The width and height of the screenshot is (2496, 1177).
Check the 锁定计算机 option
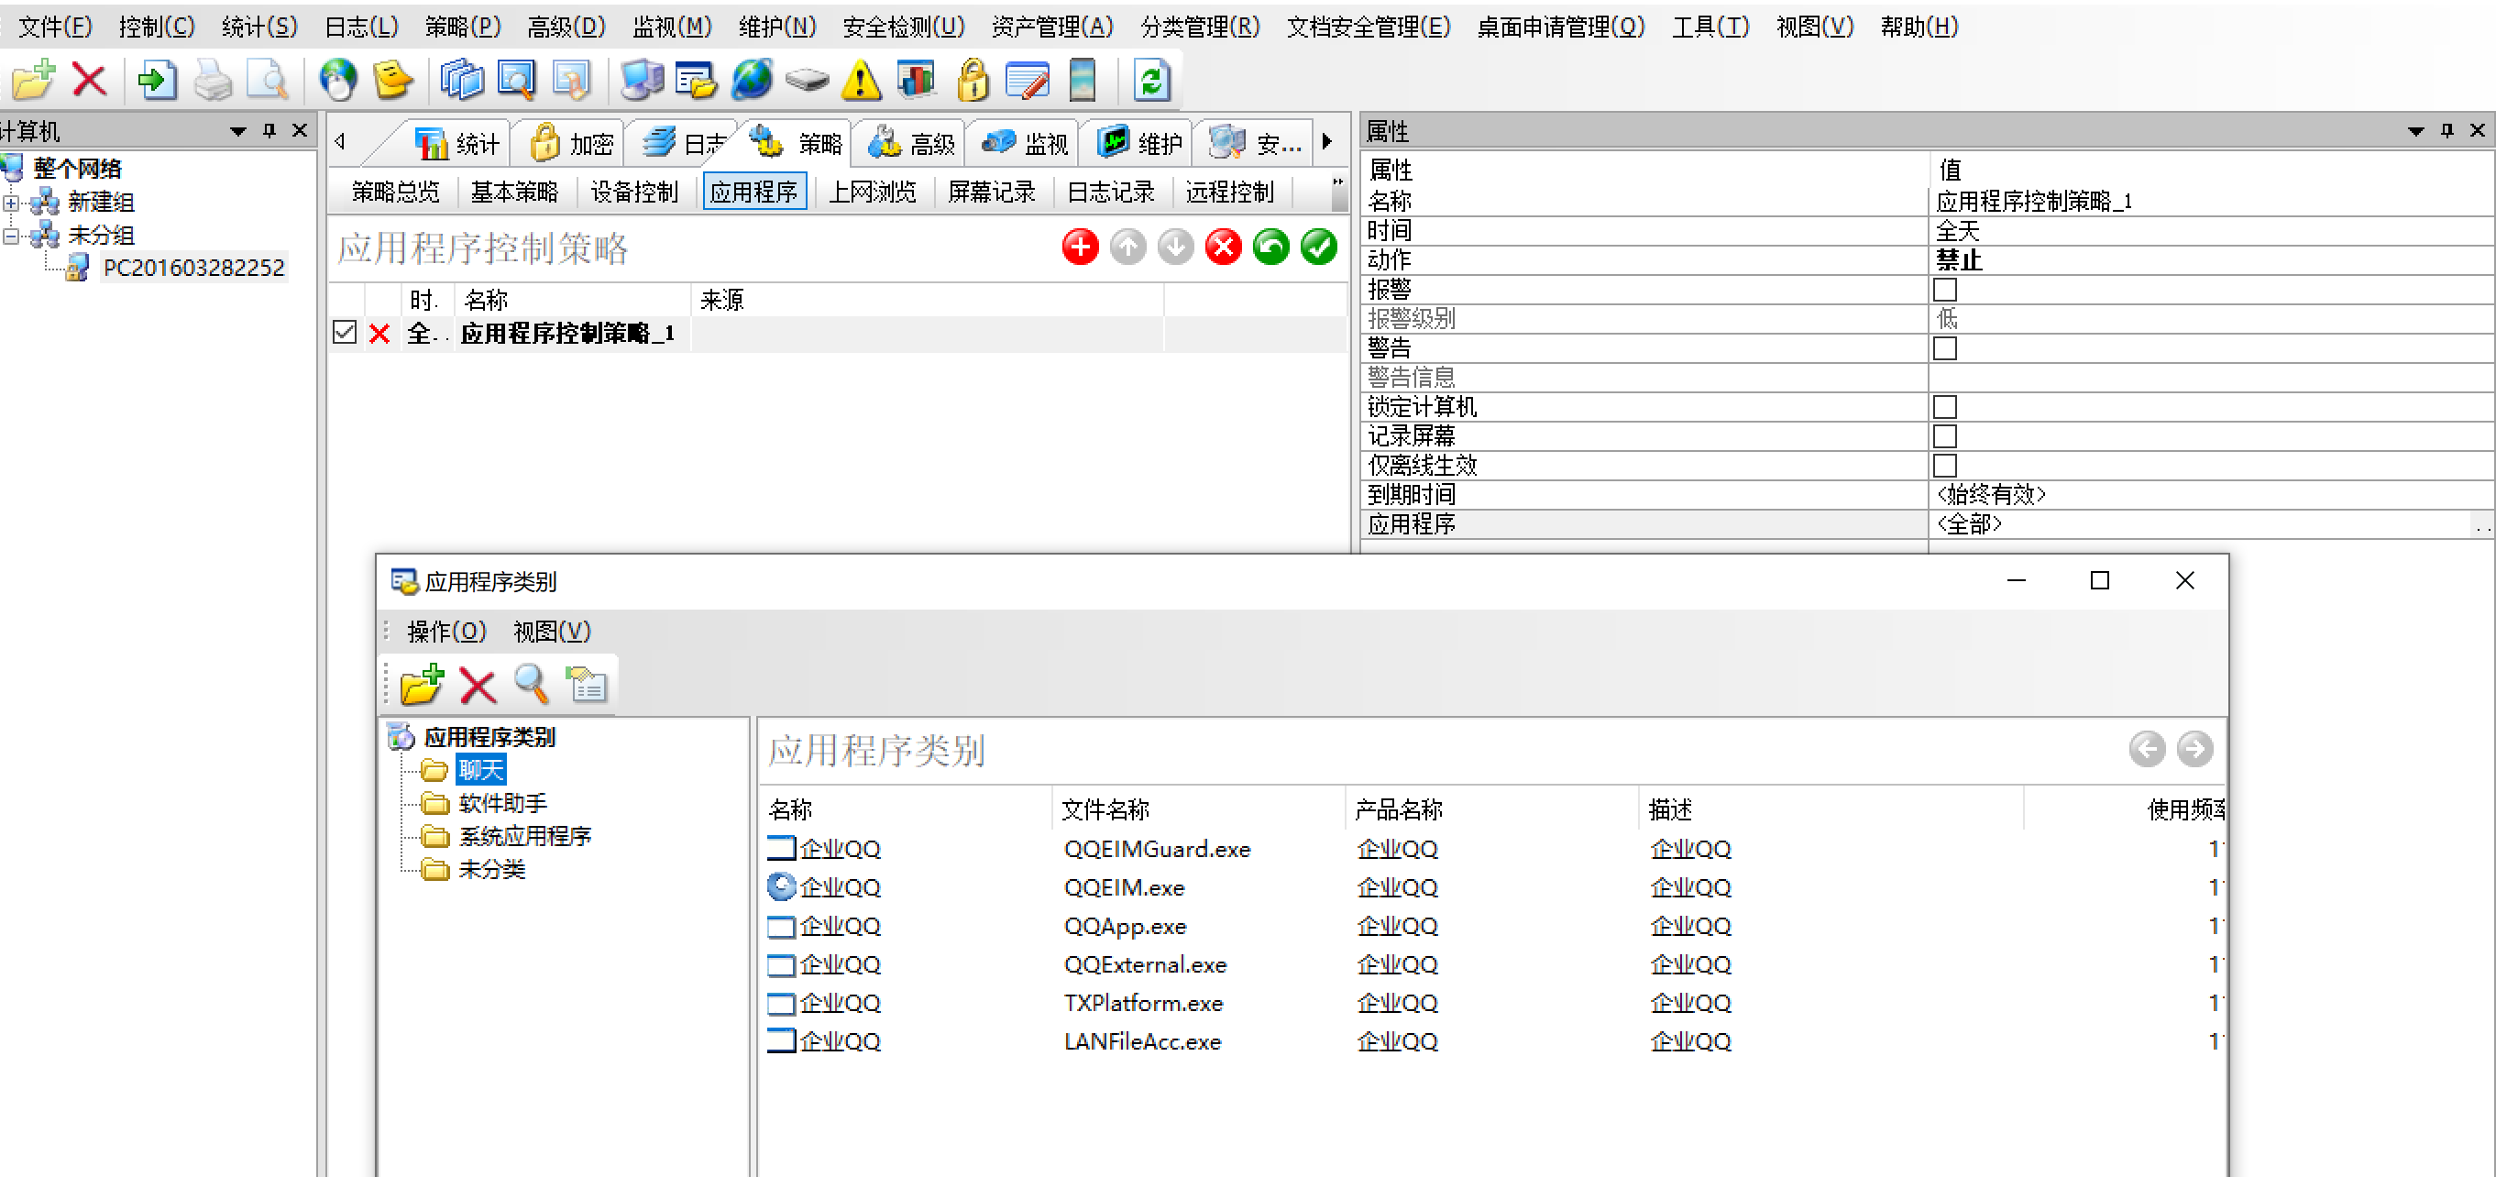pos(1945,406)
